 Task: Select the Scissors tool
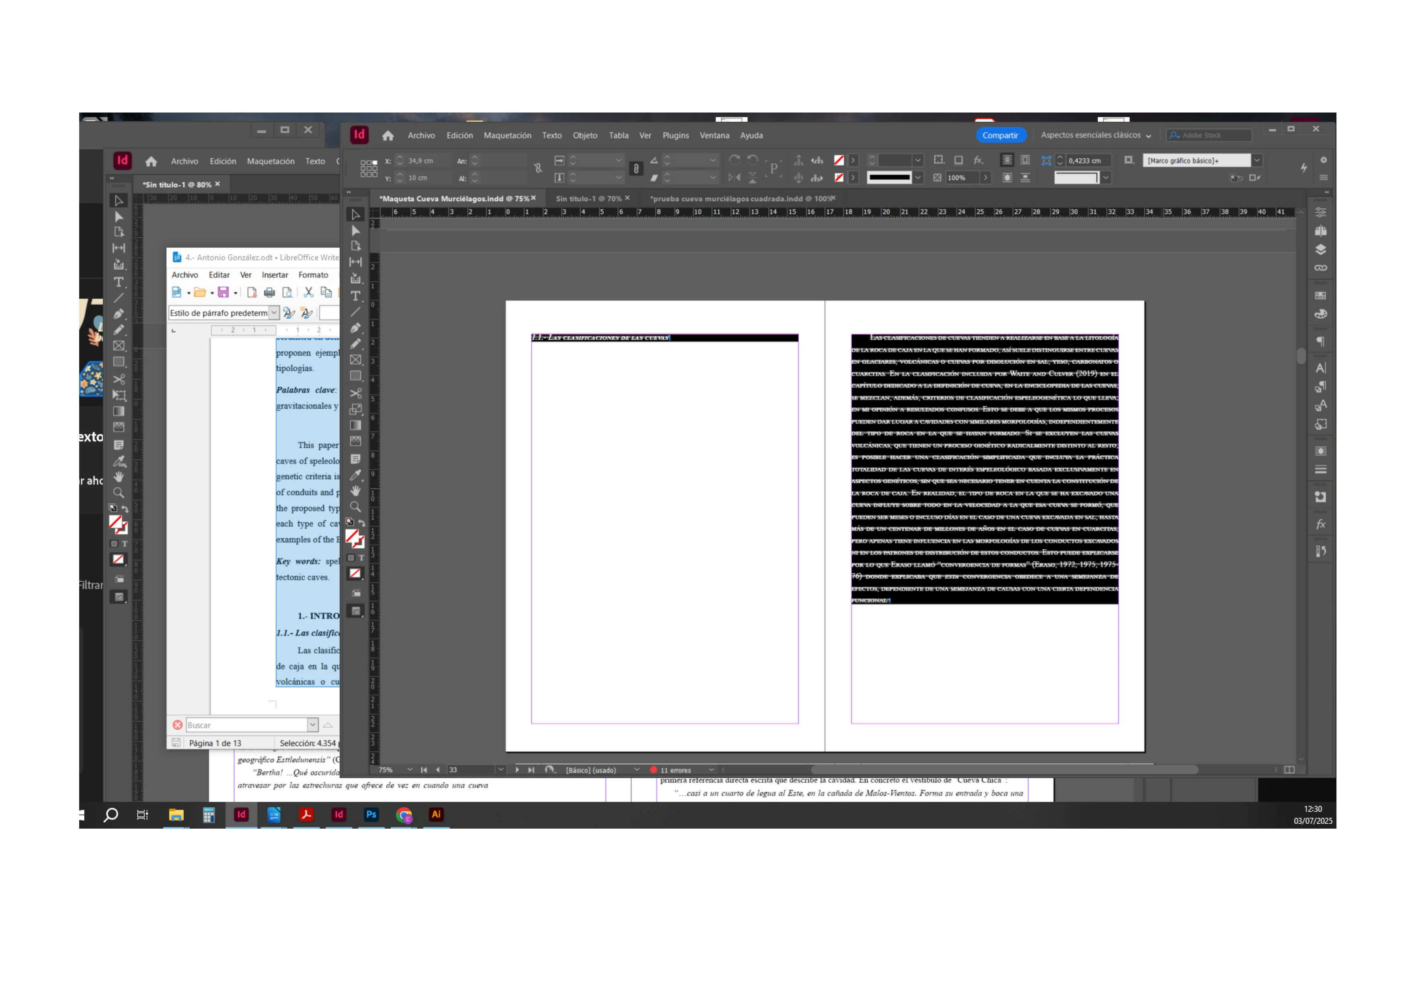tap(355, 393)
